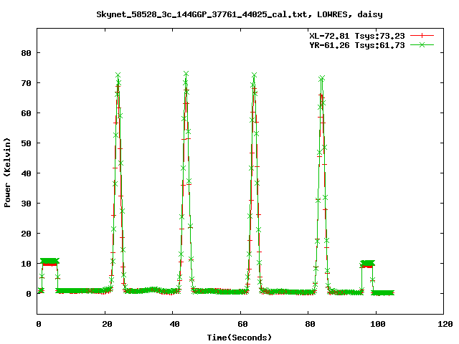
Task: Click the y-axis tick label 60
Action: tap(26, 113)
